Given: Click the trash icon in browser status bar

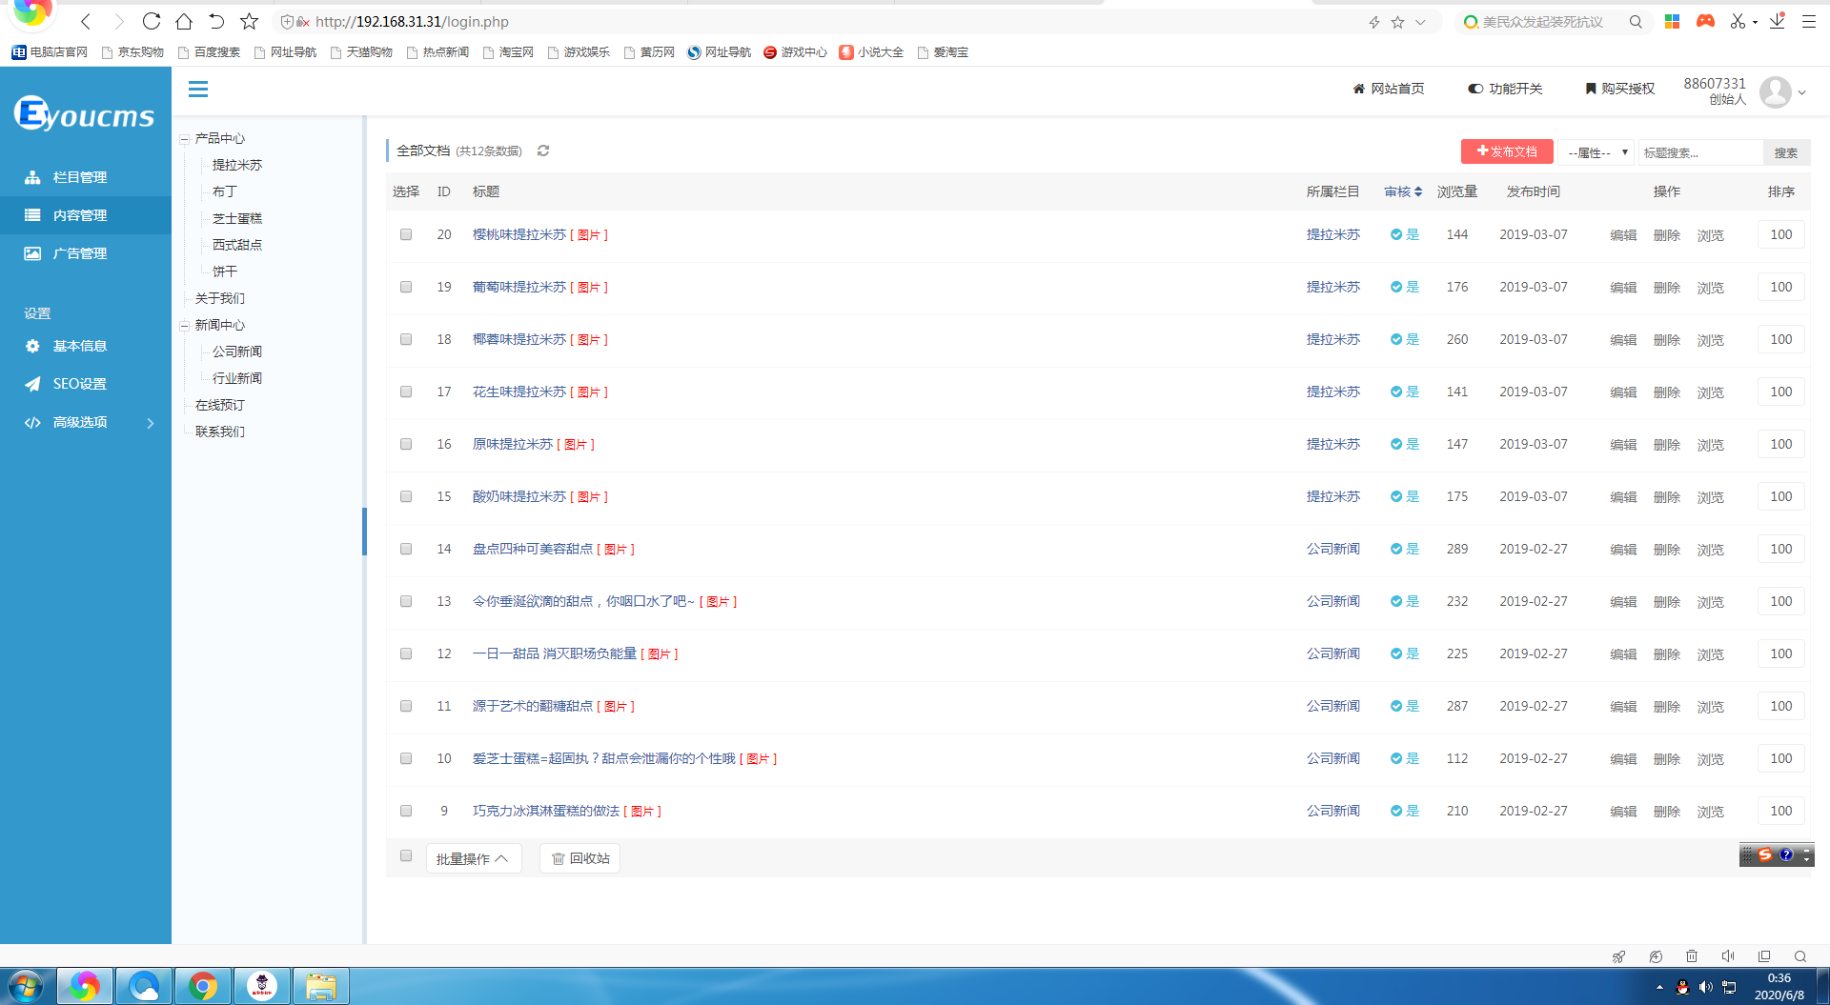Looking at the screenshot, I should 1692,956.
